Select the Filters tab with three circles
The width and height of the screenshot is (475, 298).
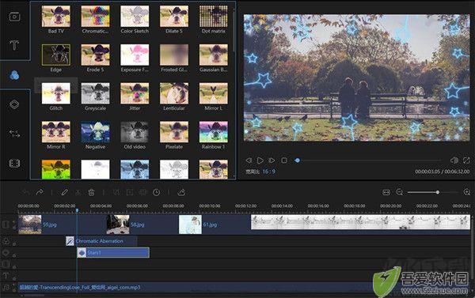click(14, 75)
